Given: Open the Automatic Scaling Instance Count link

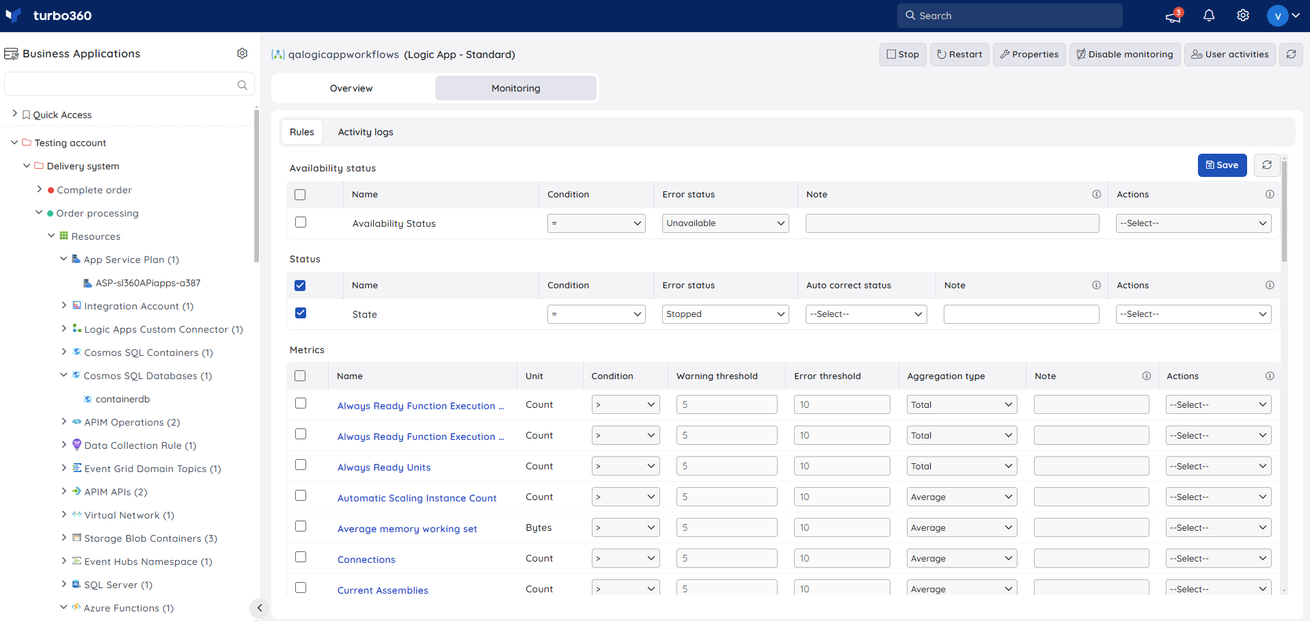Looking at the screenshot, I should tap(417, 498).
